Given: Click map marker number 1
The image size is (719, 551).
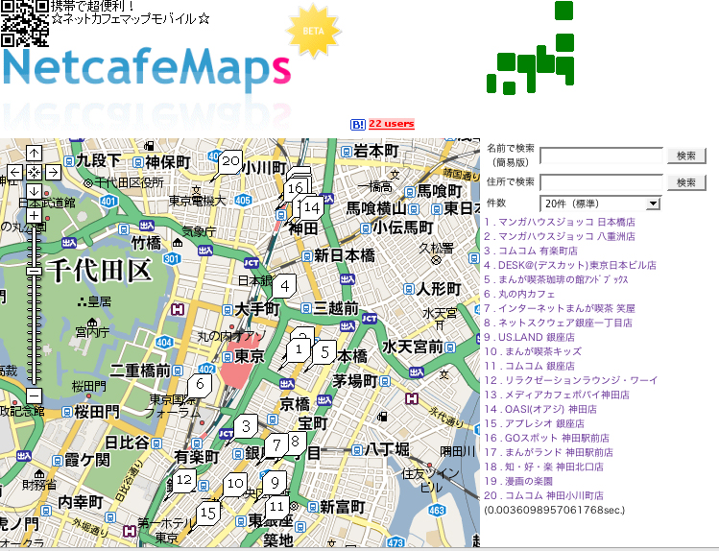Looking at the screenshot, I should coord(299,349).
